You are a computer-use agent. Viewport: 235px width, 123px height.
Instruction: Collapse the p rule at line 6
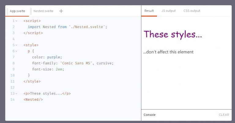coord(17,51)
